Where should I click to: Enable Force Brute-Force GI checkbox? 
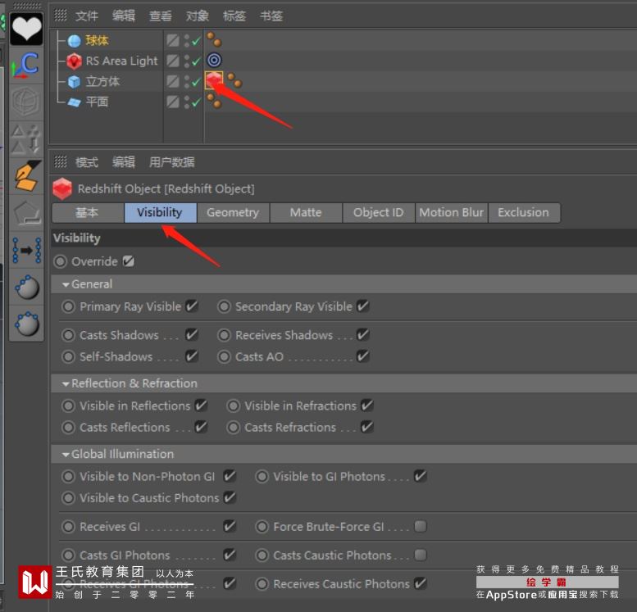[x=421, y=526]
